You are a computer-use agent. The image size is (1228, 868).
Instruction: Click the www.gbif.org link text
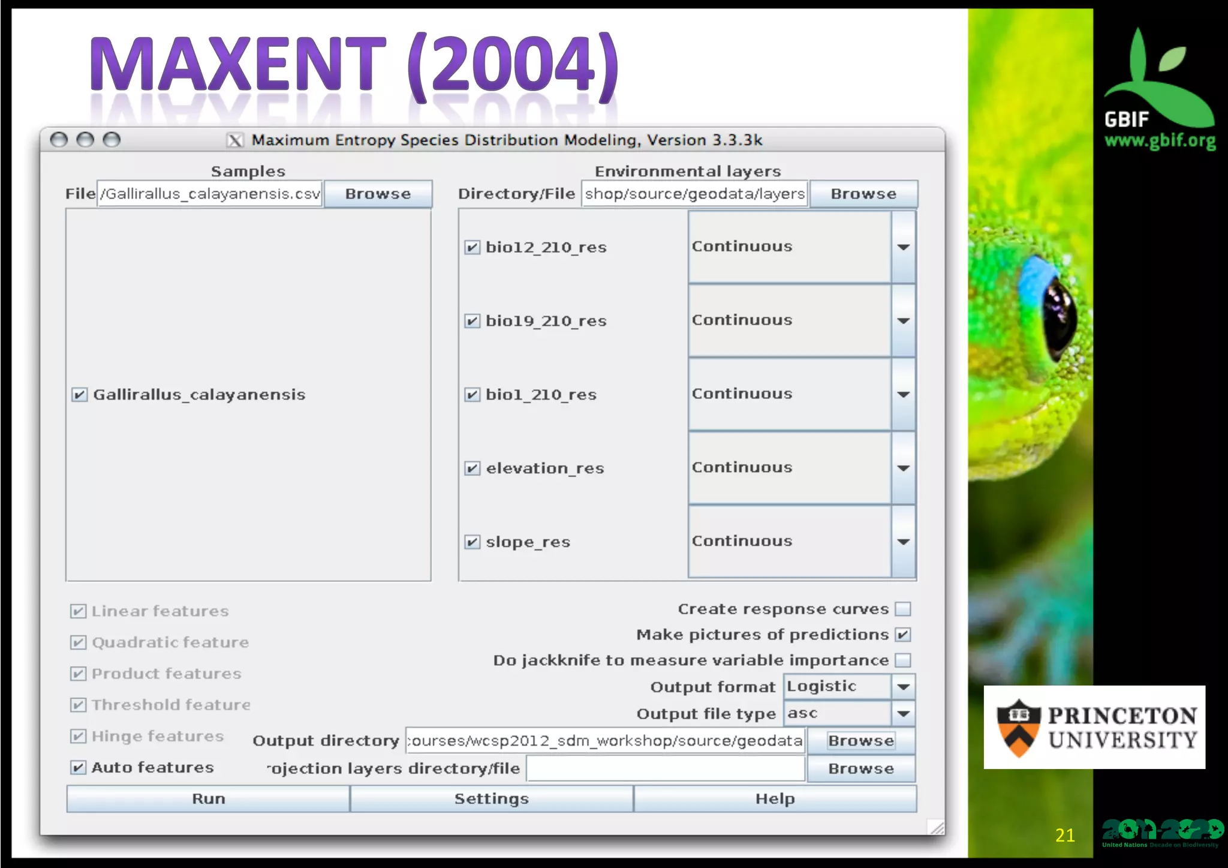[x=1160, y=142]
